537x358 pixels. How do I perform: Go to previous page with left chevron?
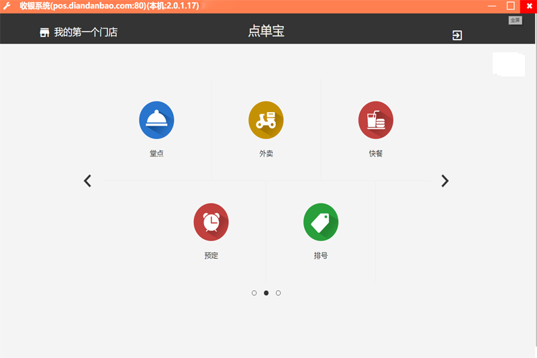tap(88, 181)
